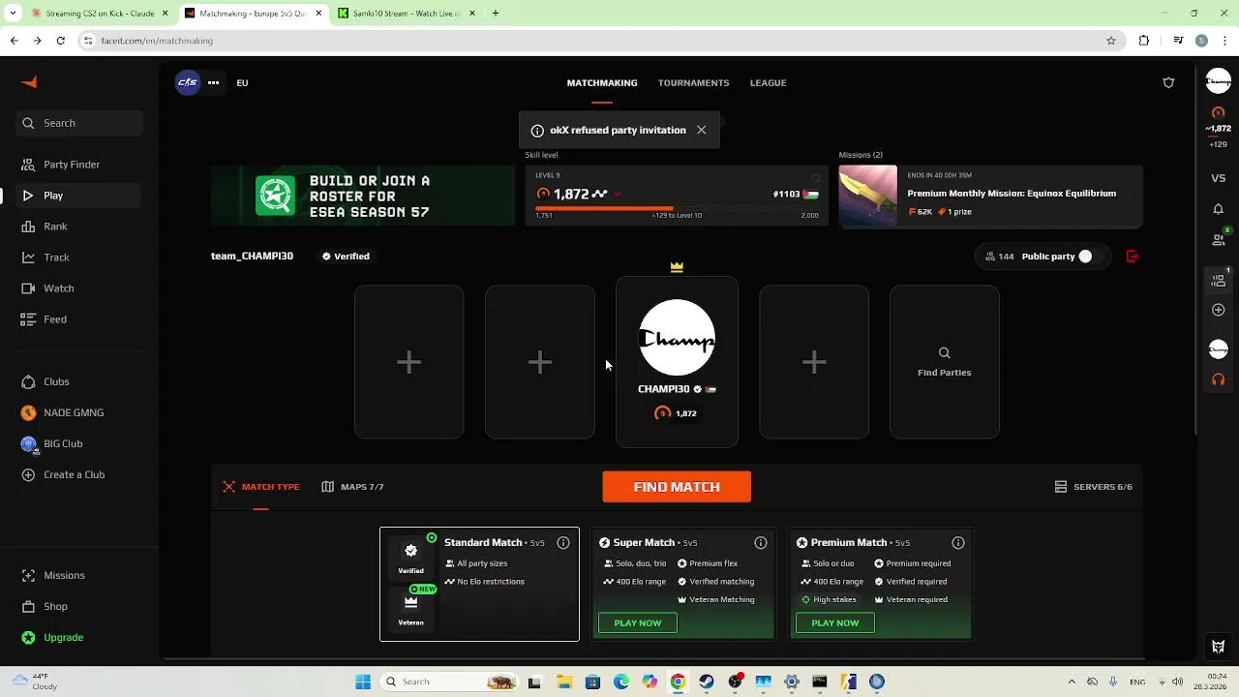Viewport: 1239px width, 697px height.
Task: Click the FIND MATCH button
Action: tap(677, 487)
